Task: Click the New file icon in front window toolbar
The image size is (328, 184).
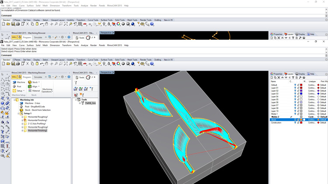Action: pyautogui.click(x=3, y=64)
